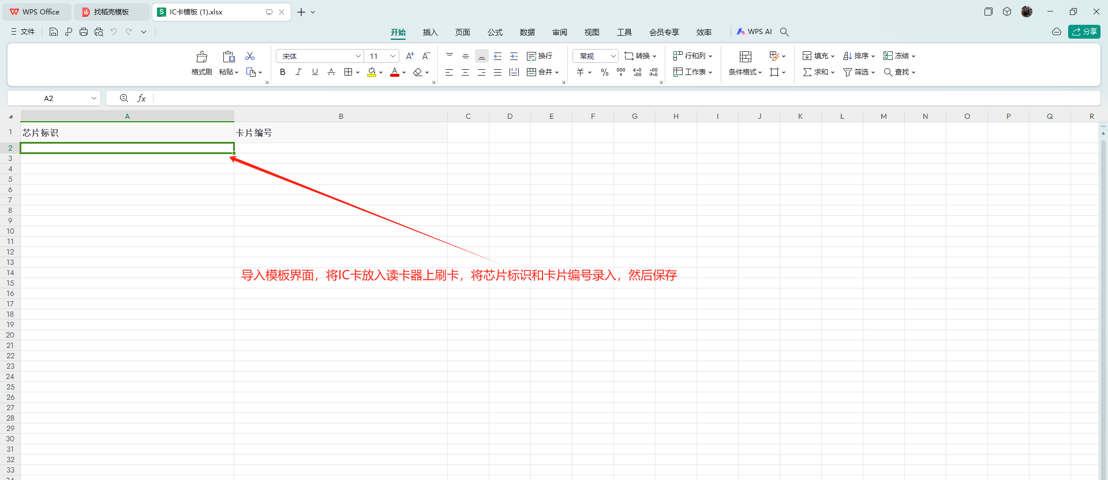The height and width of the screenshot is (480, 1108).
Task: Click the Cut scissors icon
Action: click(250, 56)
